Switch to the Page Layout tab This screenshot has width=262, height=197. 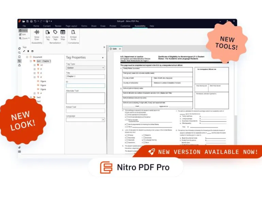71,26
